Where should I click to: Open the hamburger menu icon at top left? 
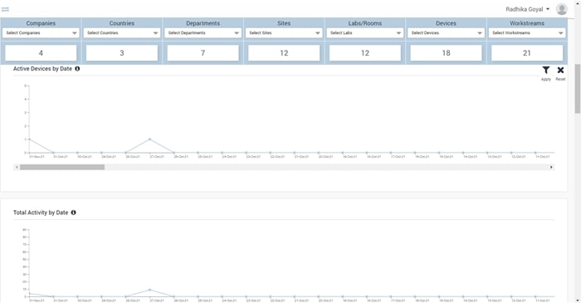tap(5, 9)
